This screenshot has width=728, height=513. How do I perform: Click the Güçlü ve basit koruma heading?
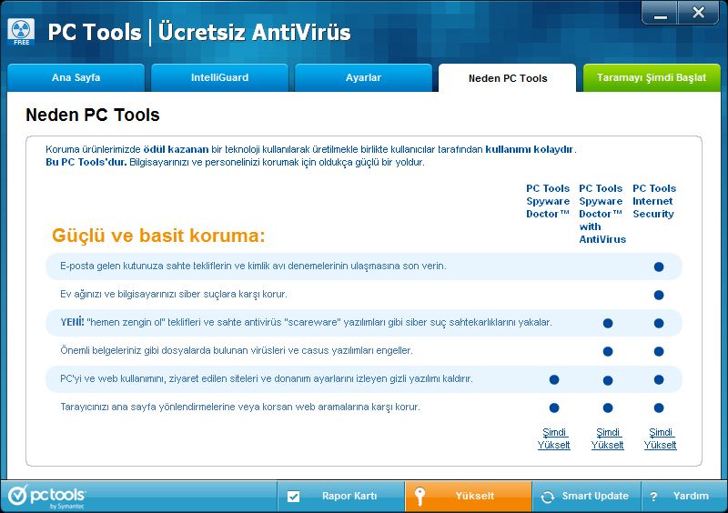coord(158,236)
